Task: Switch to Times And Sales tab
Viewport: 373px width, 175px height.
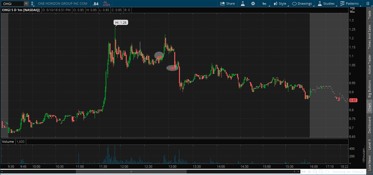Action: click(369, 37)
